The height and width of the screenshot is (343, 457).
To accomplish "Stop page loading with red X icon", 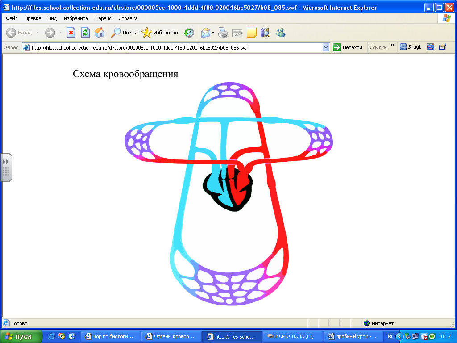I will [71, 33].
